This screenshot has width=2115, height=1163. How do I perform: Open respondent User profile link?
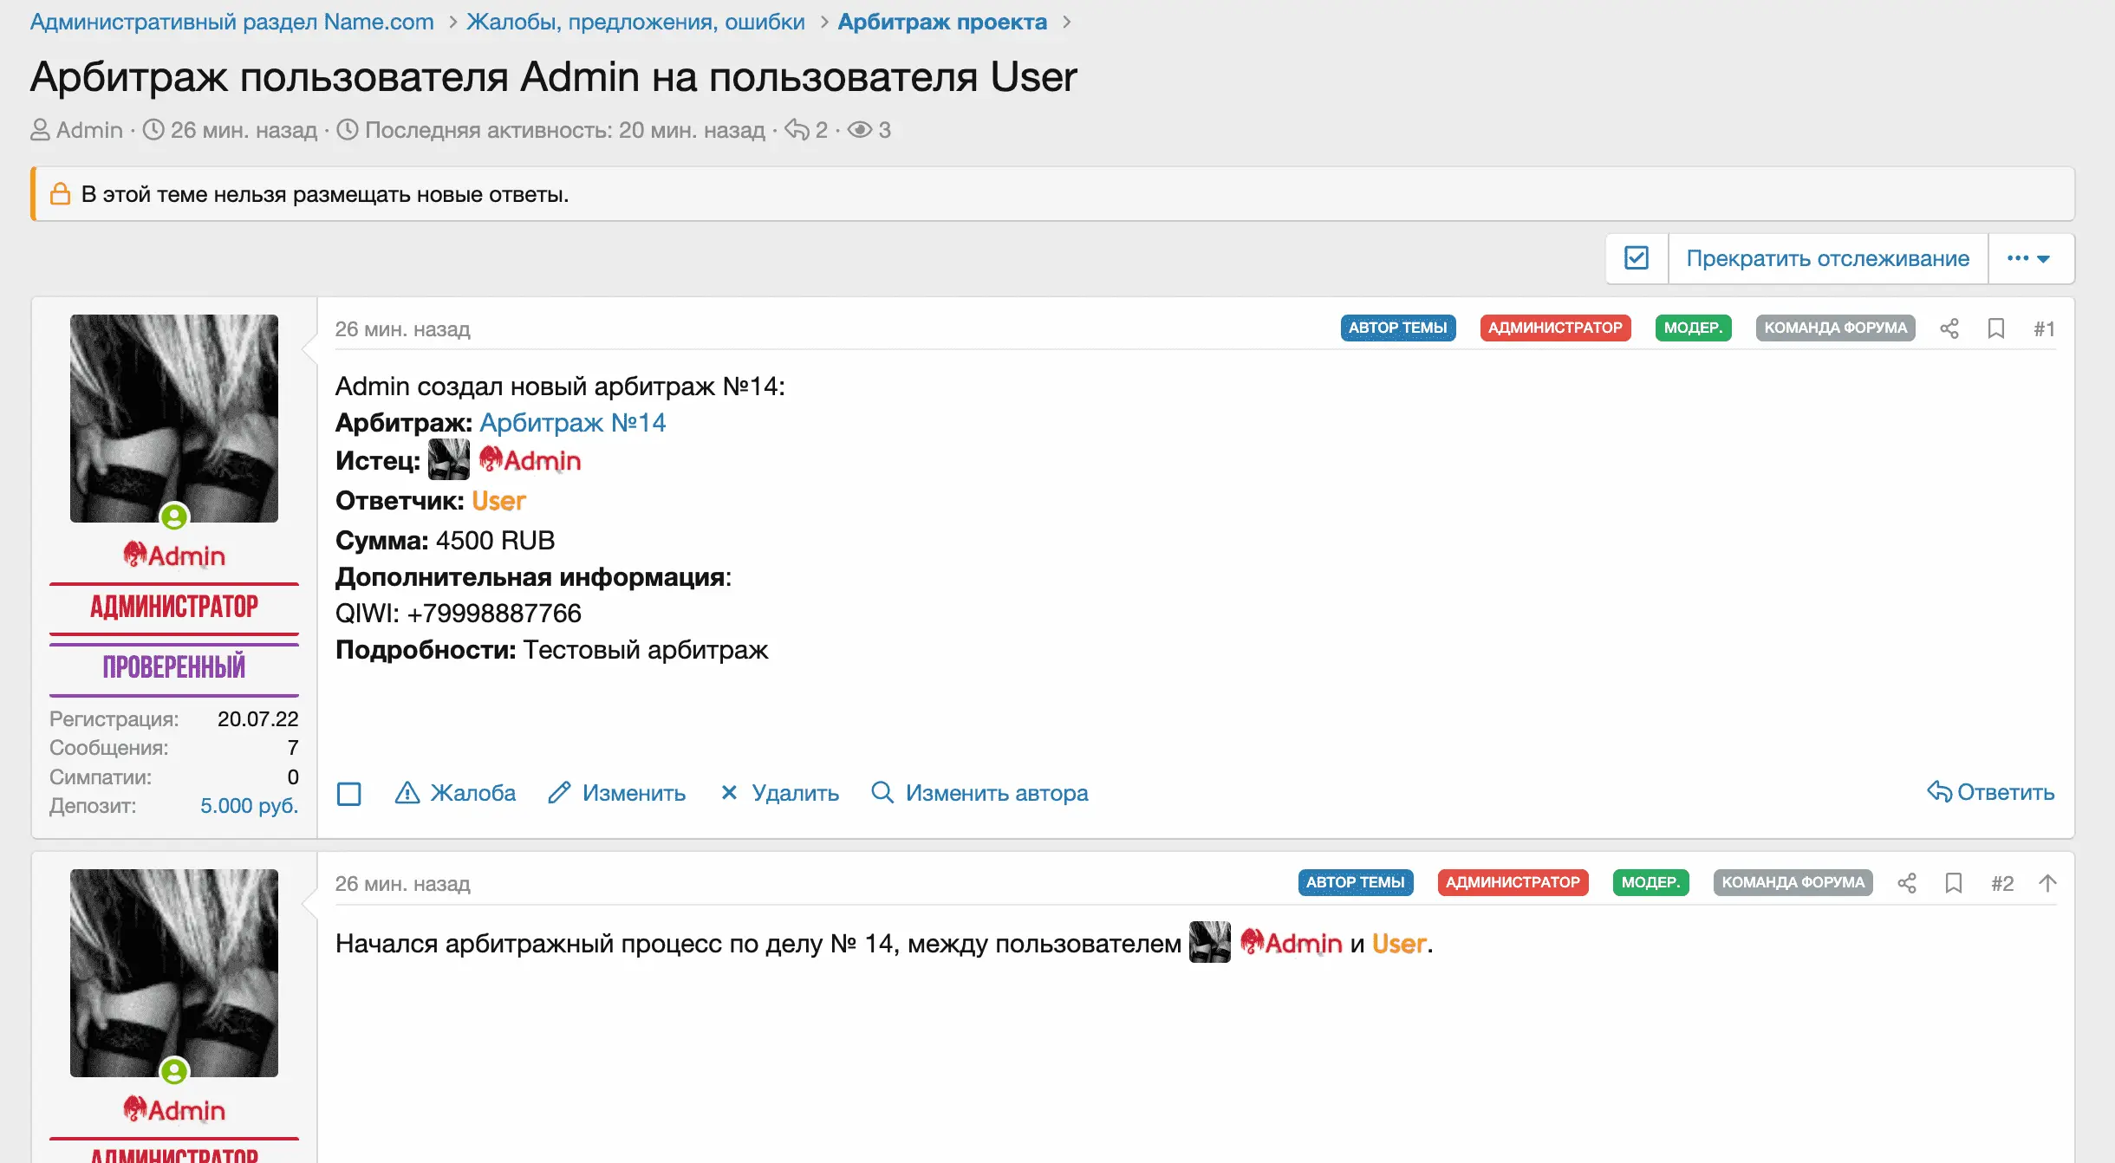(498, 501)
